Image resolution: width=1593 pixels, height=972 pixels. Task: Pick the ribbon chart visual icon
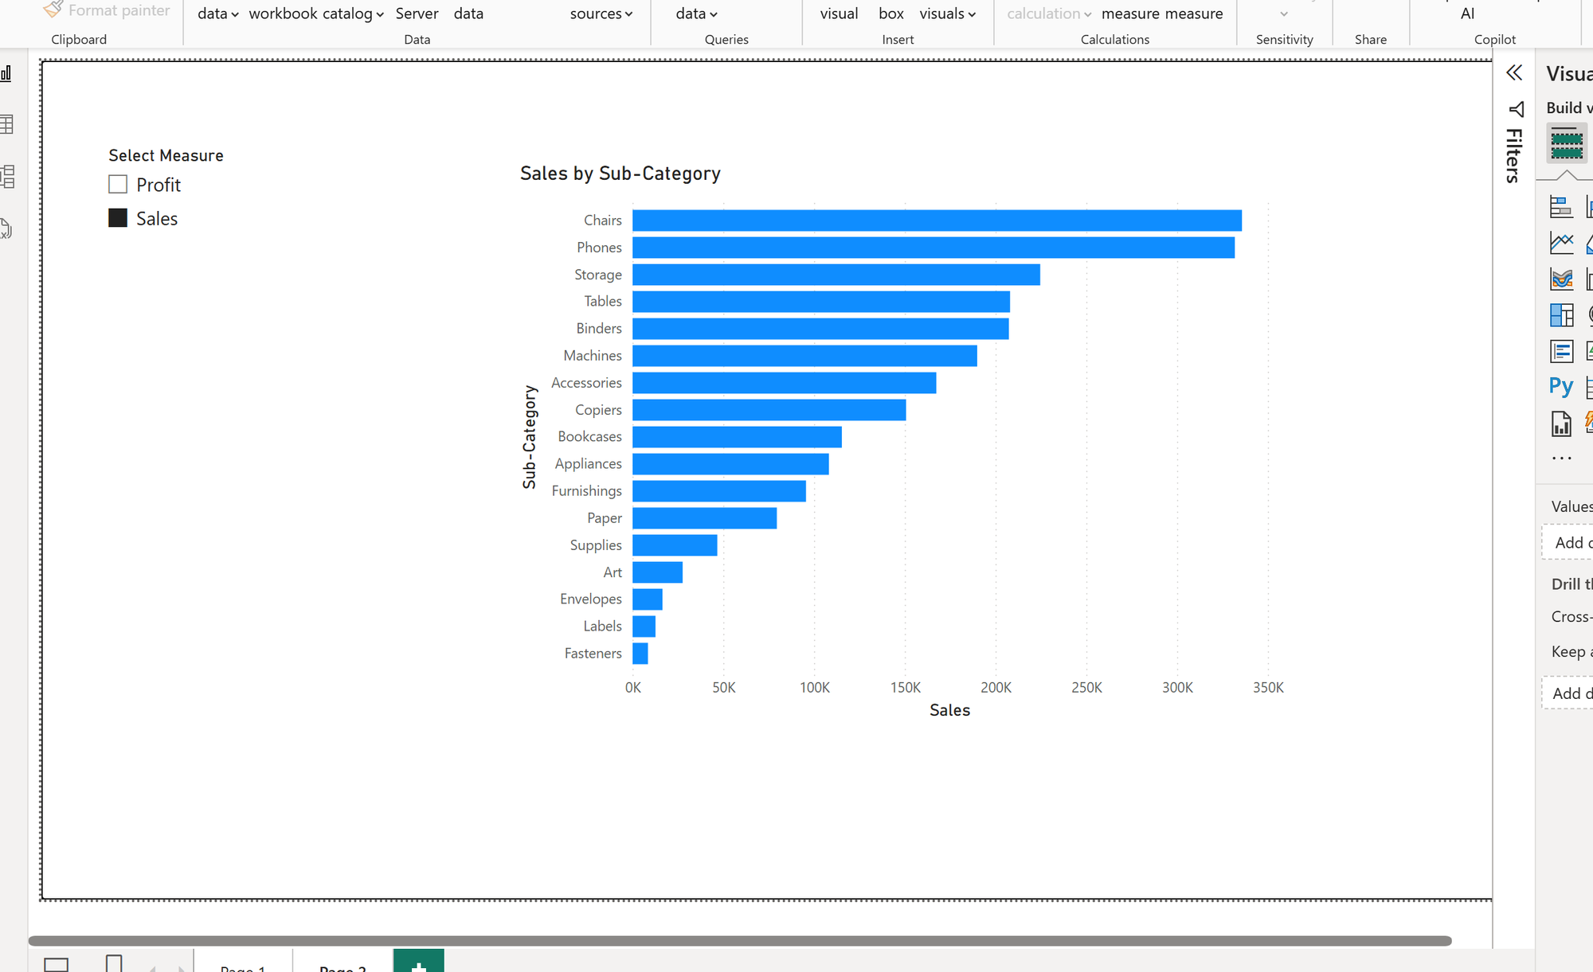pos(1561,279)
